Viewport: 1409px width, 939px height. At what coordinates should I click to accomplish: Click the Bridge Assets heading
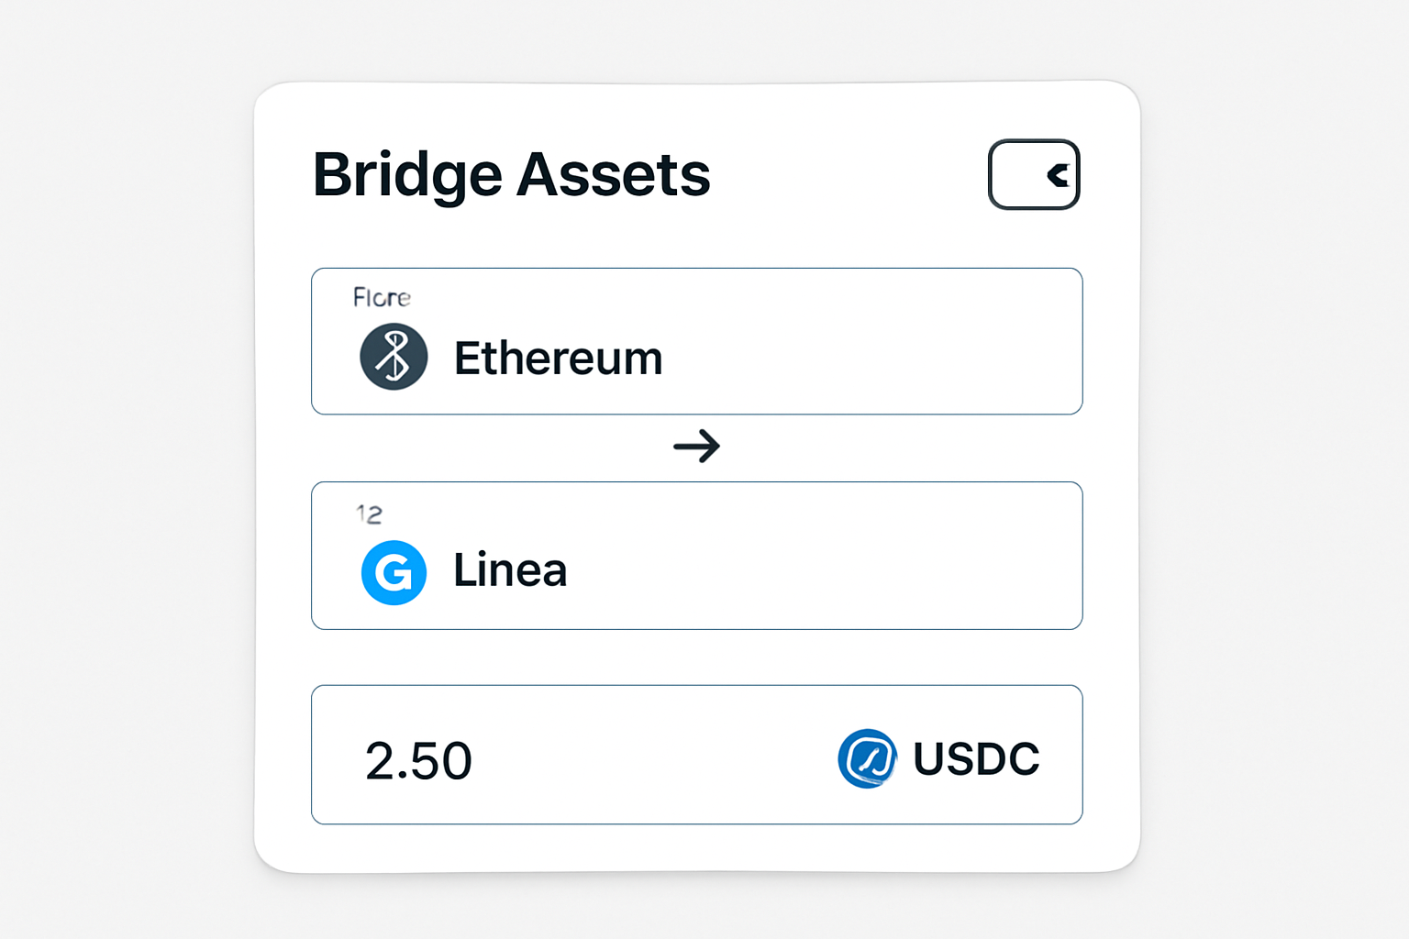(x=511, y=174)
